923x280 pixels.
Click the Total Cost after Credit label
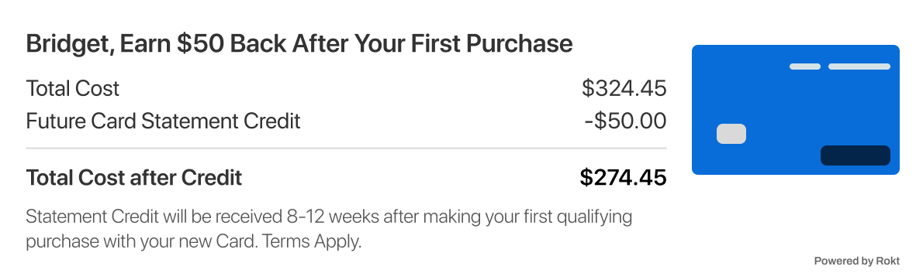click(x=133, y=177)
